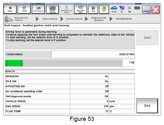164x125 pixels.
Task: Check the vehicle battery 14.1V icon
Action: coord(114,9)
